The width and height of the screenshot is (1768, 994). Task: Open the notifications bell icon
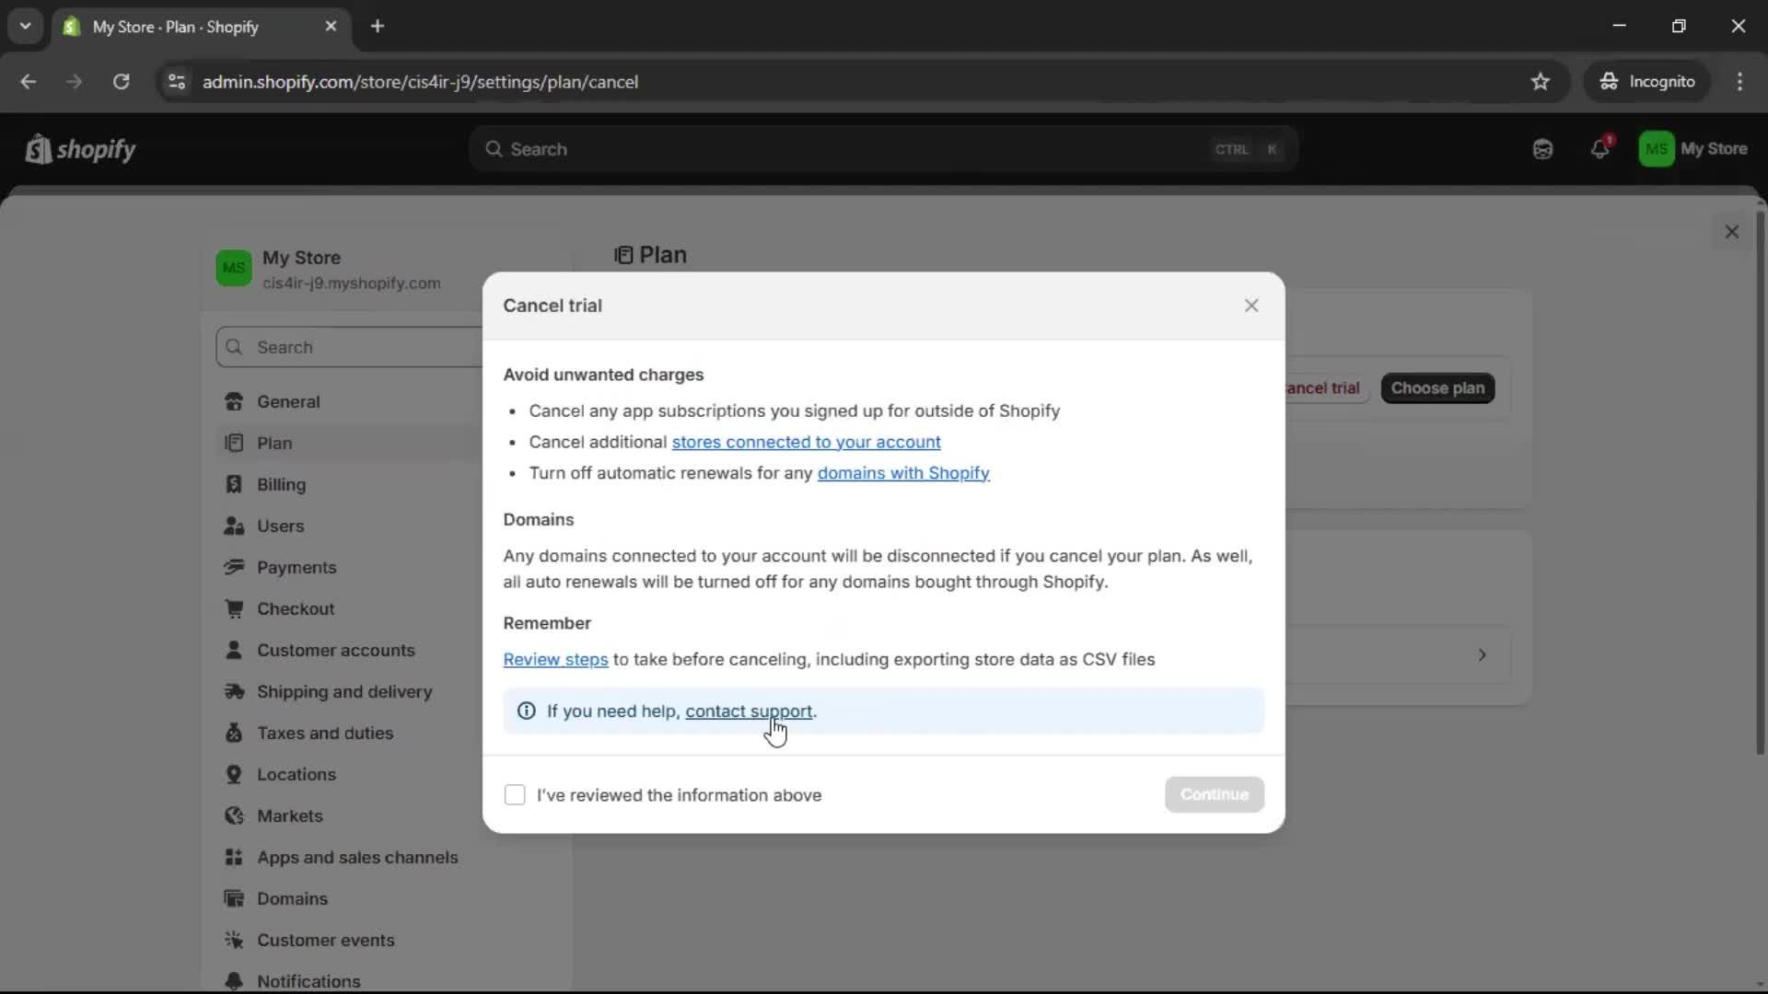pos(1600,149)
